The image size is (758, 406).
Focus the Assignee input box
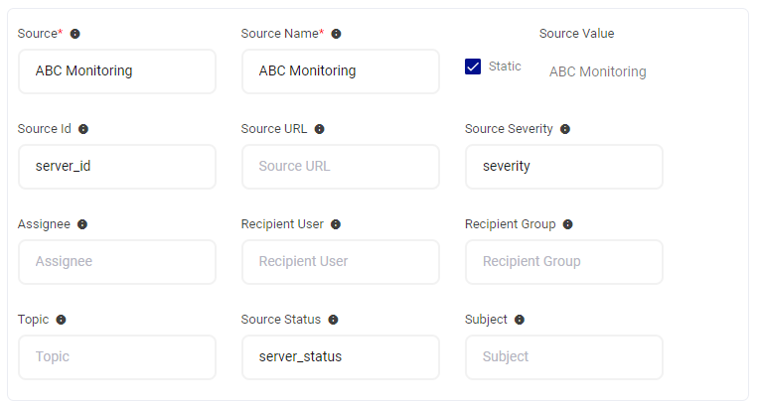point(116,262)
